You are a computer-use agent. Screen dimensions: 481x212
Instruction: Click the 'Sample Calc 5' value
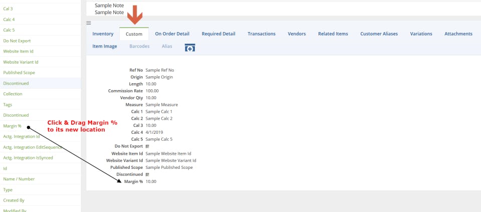click(x=159, y=139)
